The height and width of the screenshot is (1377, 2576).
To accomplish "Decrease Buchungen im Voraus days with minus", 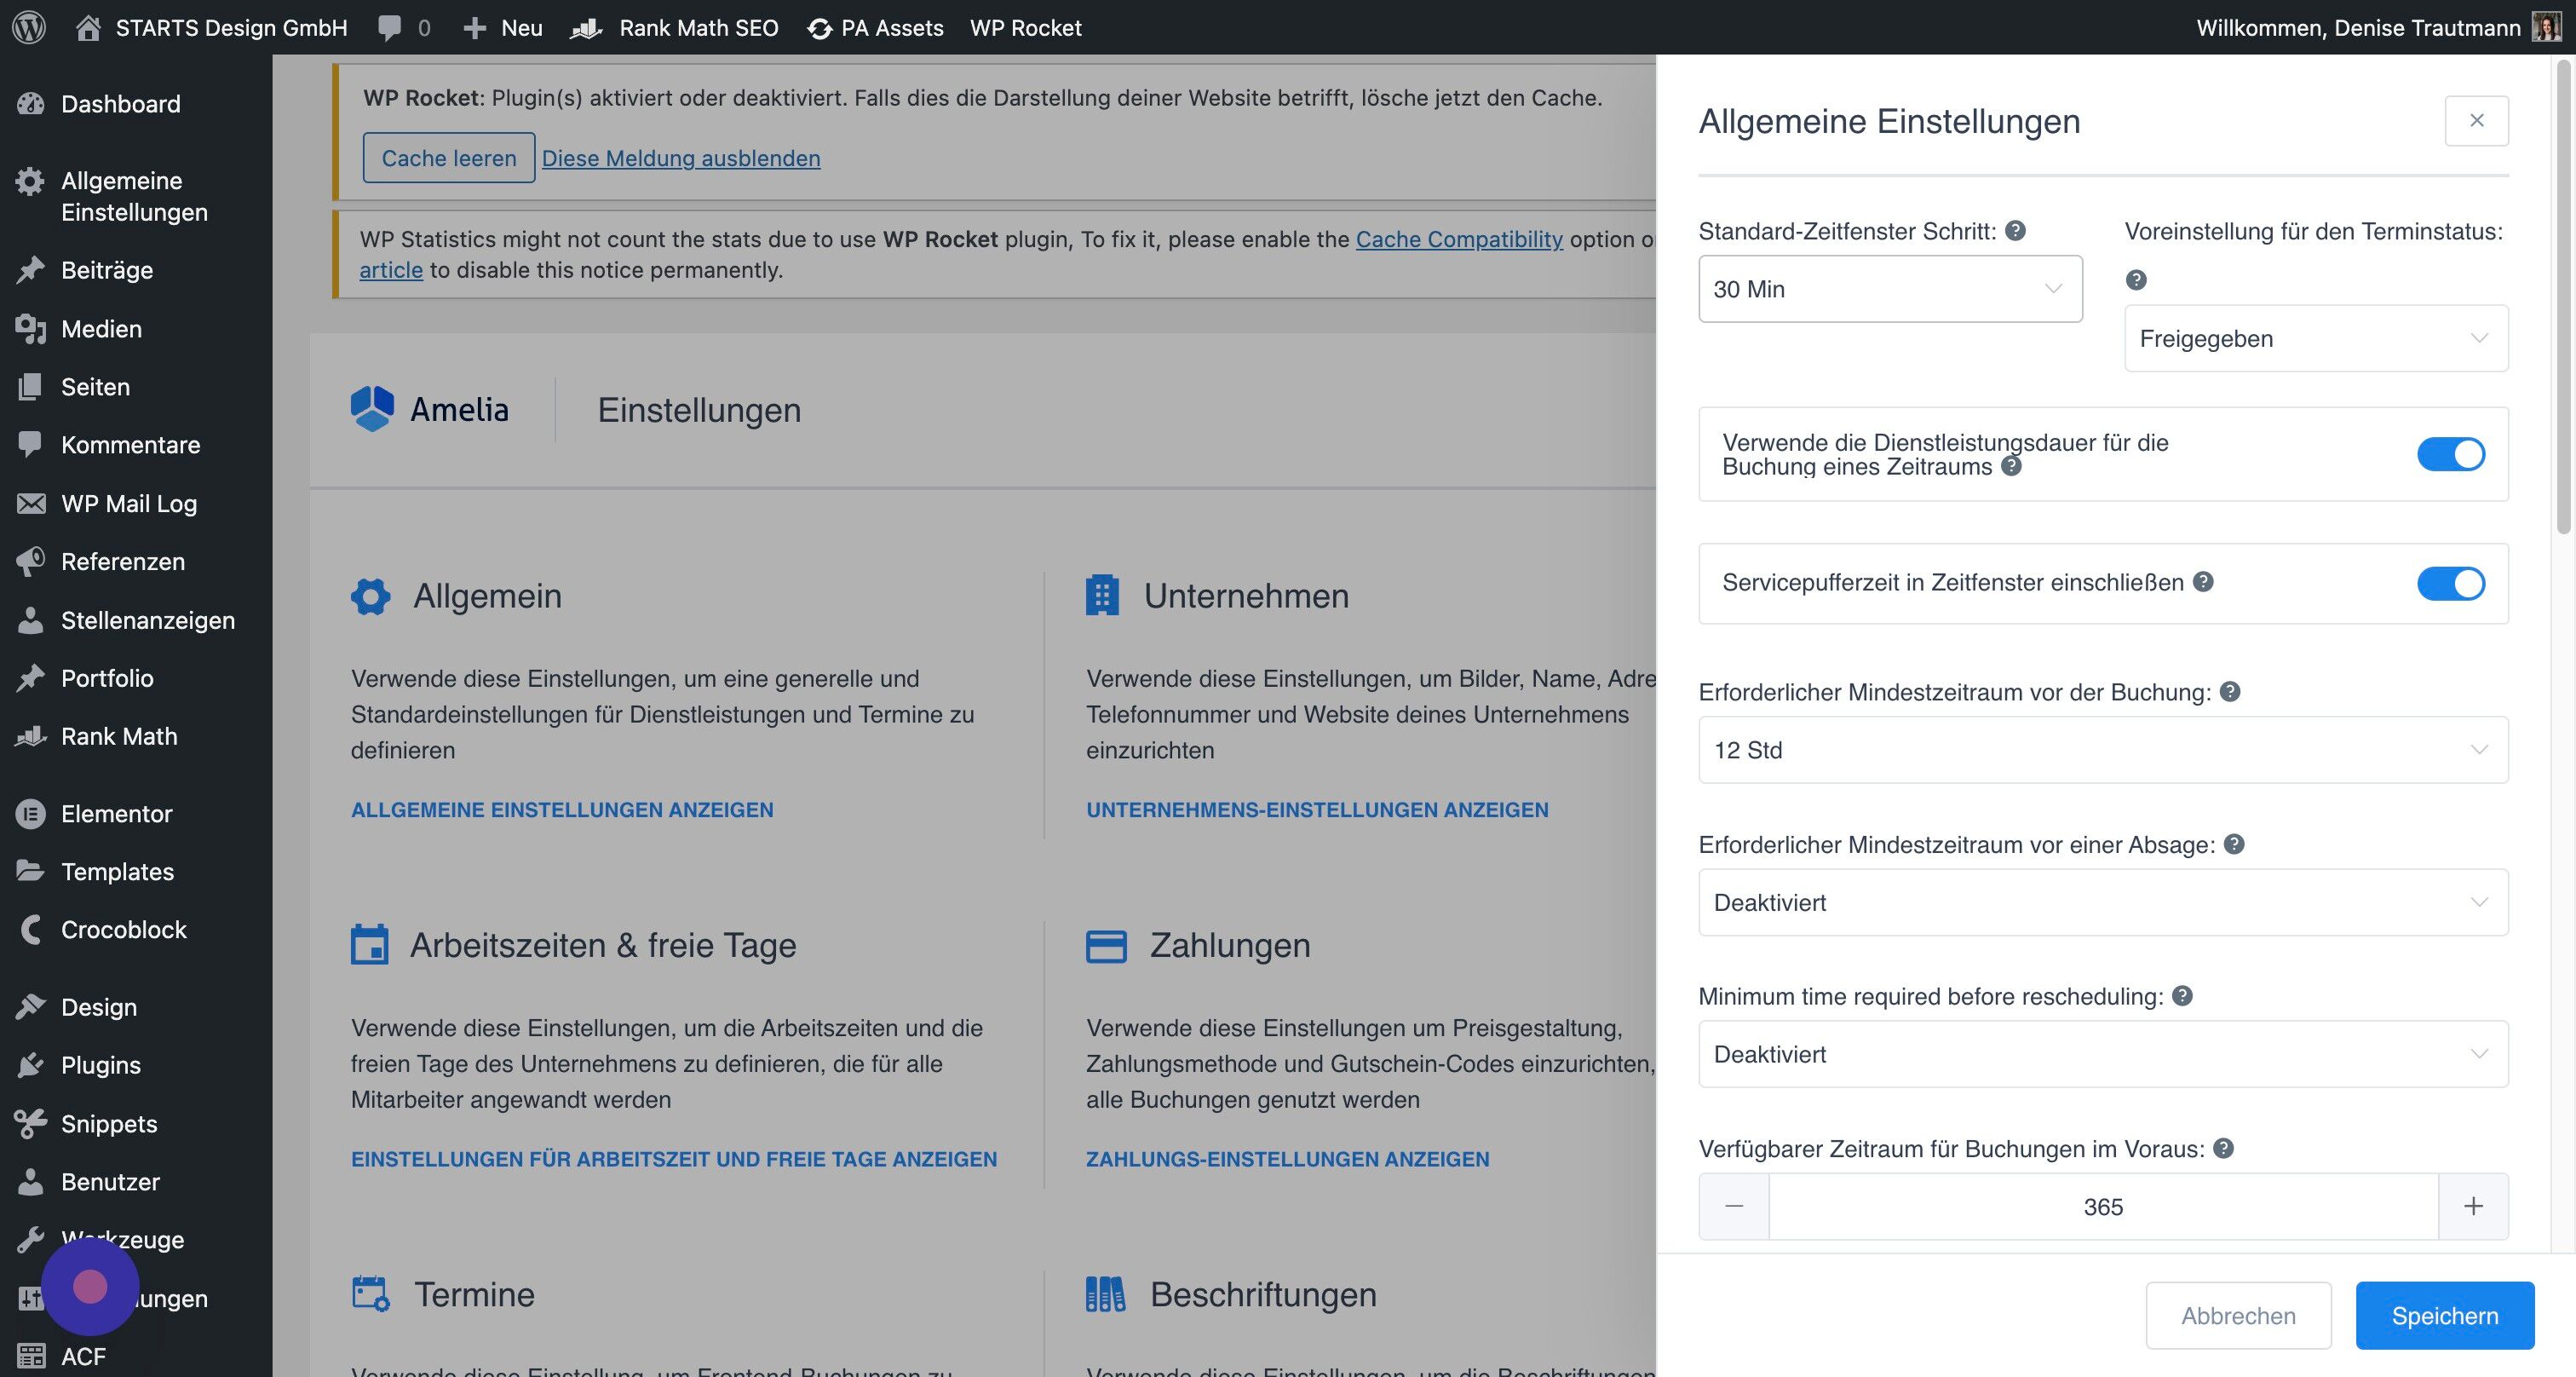I will click(x=1734, y=1206).
